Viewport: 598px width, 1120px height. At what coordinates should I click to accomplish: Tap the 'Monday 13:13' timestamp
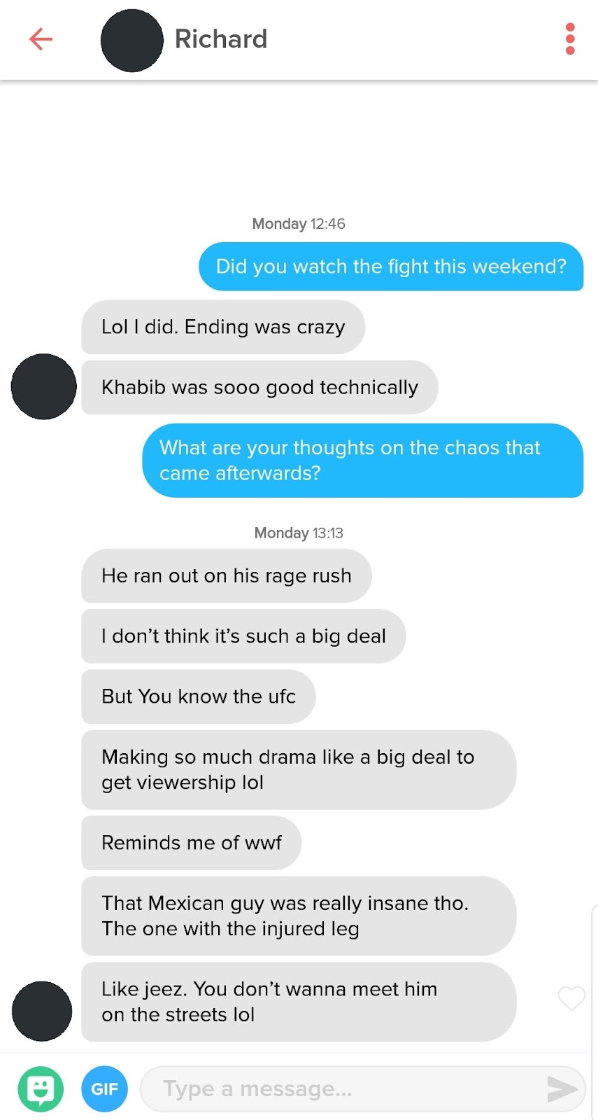click(x=299, y=533)
